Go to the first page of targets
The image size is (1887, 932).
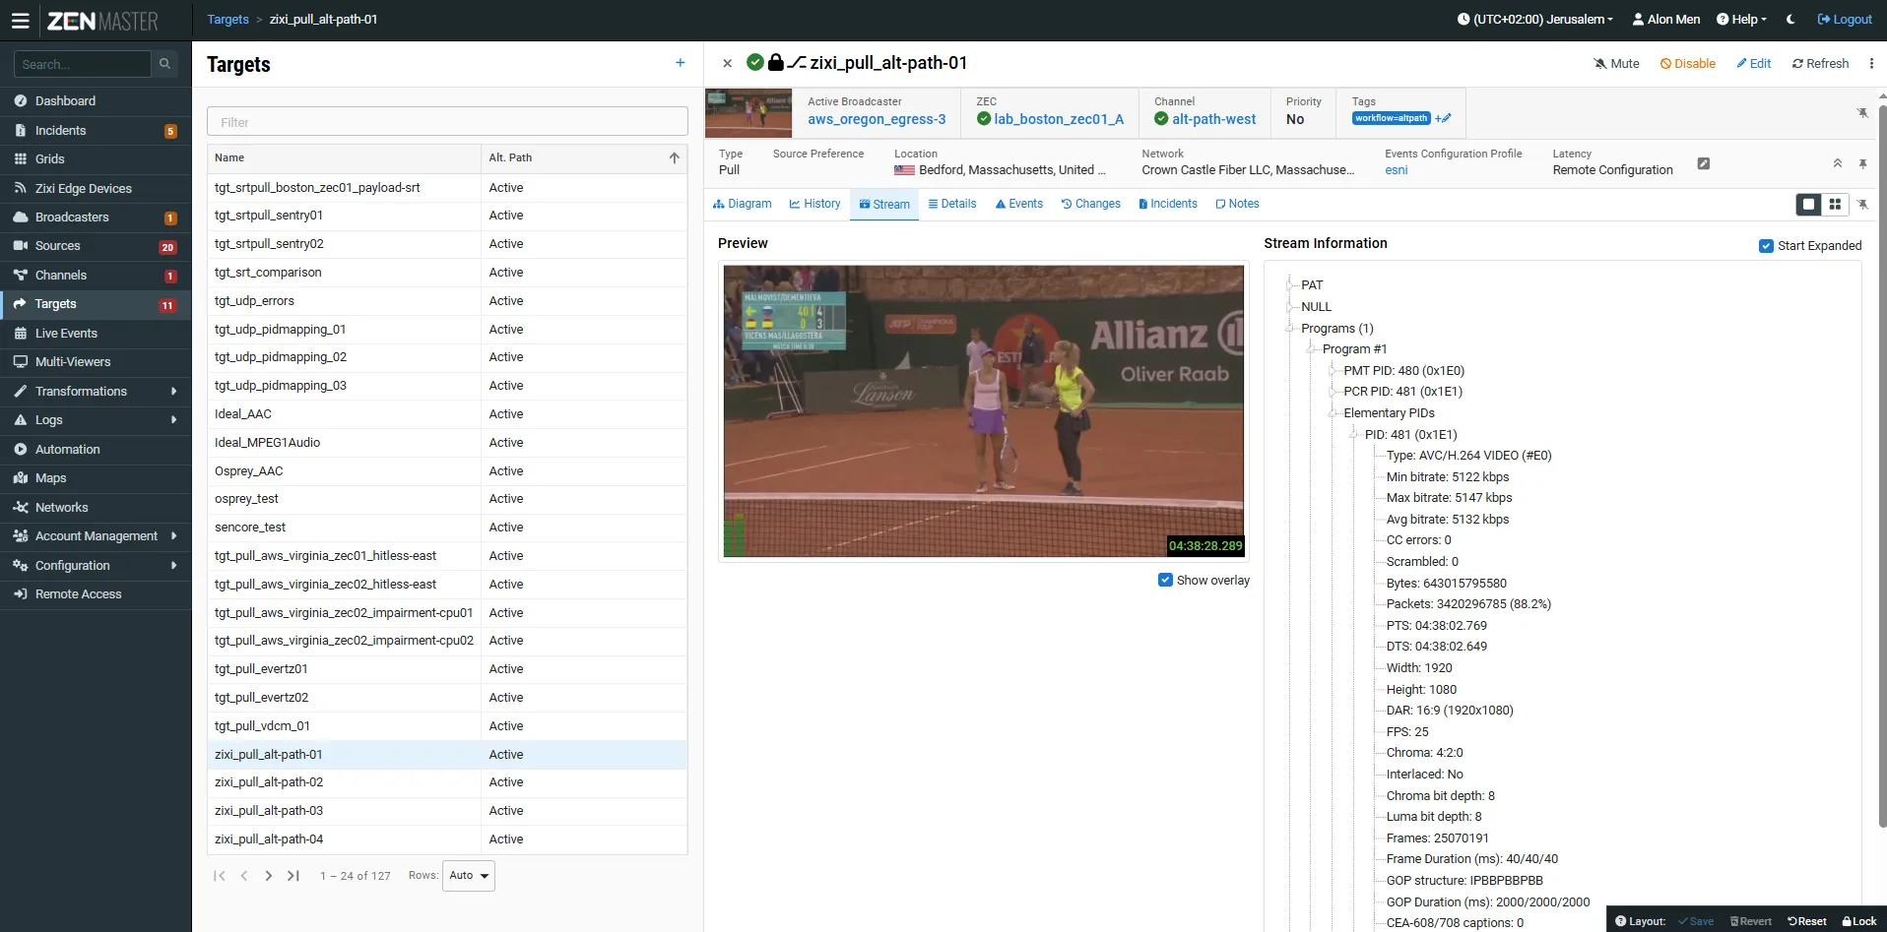220,876
